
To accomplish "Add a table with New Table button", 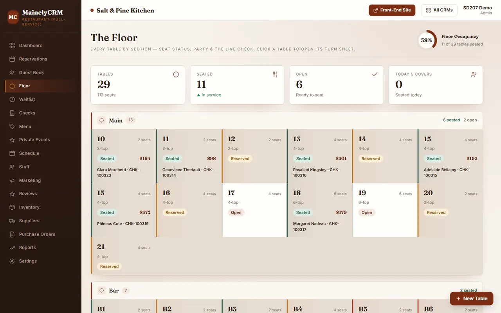I will click(471, 299).
